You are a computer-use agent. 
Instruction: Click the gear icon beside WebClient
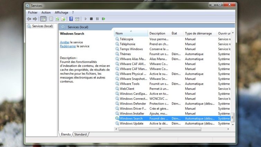pyautogui.click(x=117, y=89)
